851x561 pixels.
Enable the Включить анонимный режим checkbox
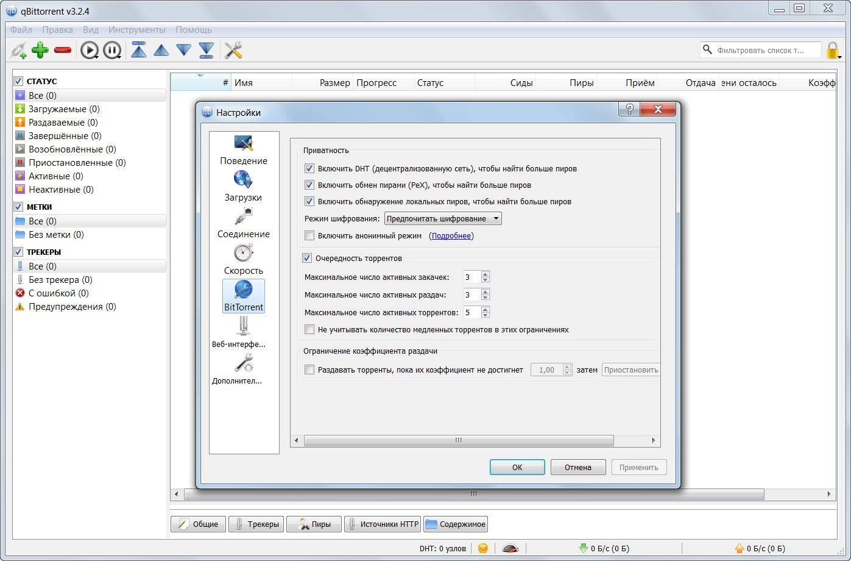click(x=309, y=235)
